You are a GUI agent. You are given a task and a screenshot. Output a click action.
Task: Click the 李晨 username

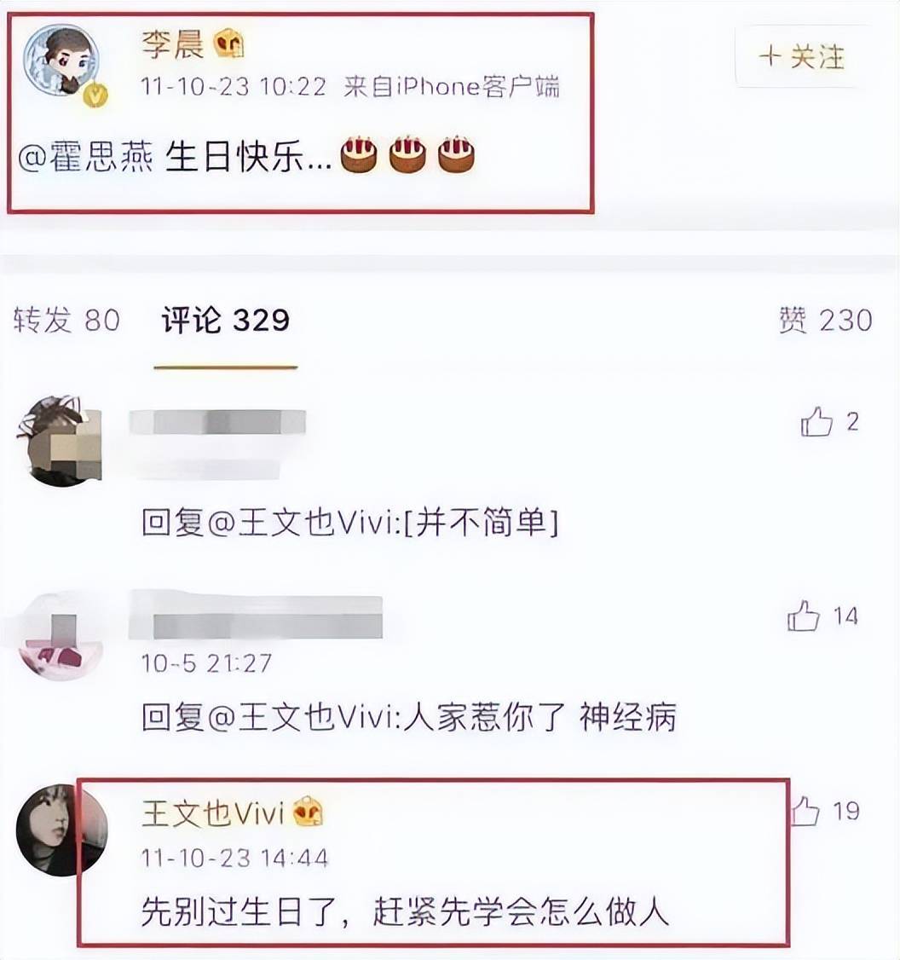[173, 44]
